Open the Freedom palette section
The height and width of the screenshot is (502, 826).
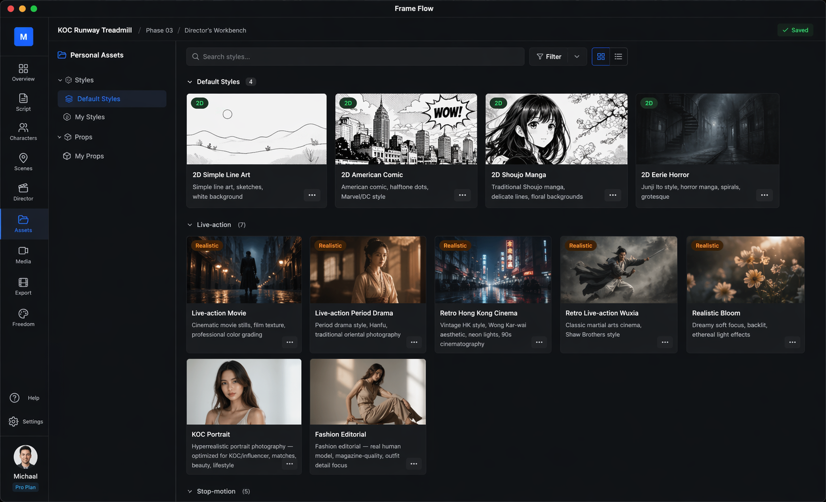23,318
